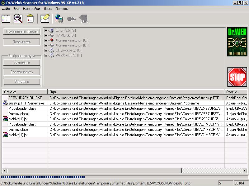Click archive icon in the C1MBCPYV archive[1].jar row
Image resolution: width=249 pixels, height=186 pixels.
5,135
